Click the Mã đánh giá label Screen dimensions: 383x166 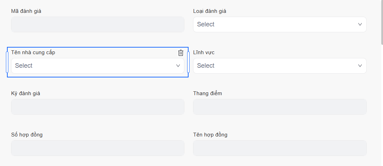pyautogui.click(x=26, y=11)
